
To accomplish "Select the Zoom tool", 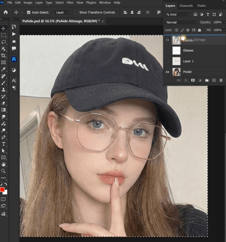I will pyautogui.click(x=4, y=171).
